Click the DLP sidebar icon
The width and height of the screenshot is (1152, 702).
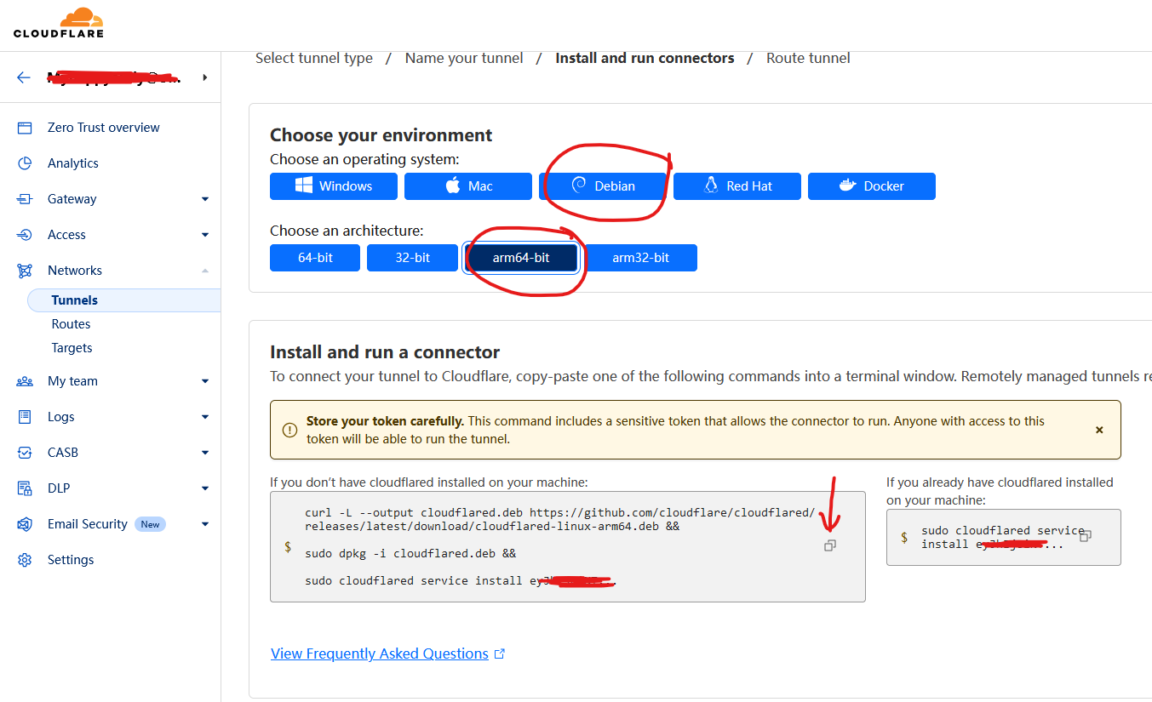tap(25, 488)
